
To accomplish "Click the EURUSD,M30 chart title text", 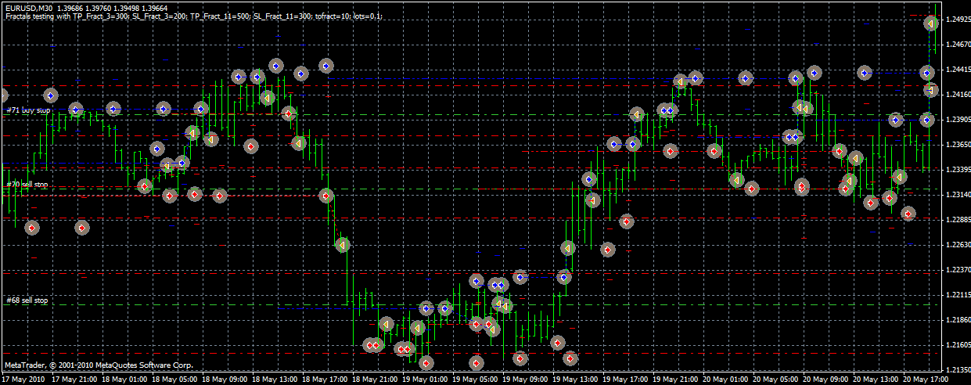I will coord(28,7).
